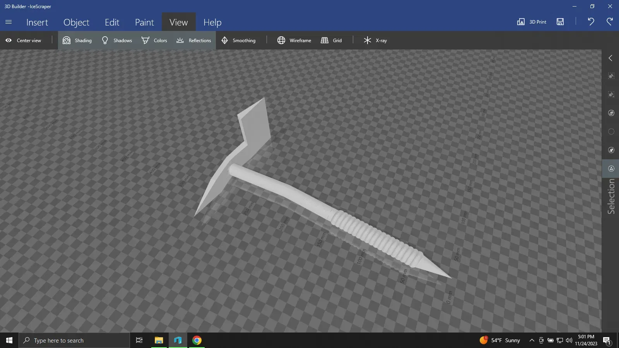Click the deselect icon with the small x
The width and height of the screenshot is (619, 348).
pos(611,94)
